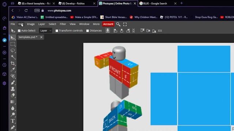This screenshot has height=131, width=234.
Task: Align top edges icon
Action: click(x=142, y=31)
